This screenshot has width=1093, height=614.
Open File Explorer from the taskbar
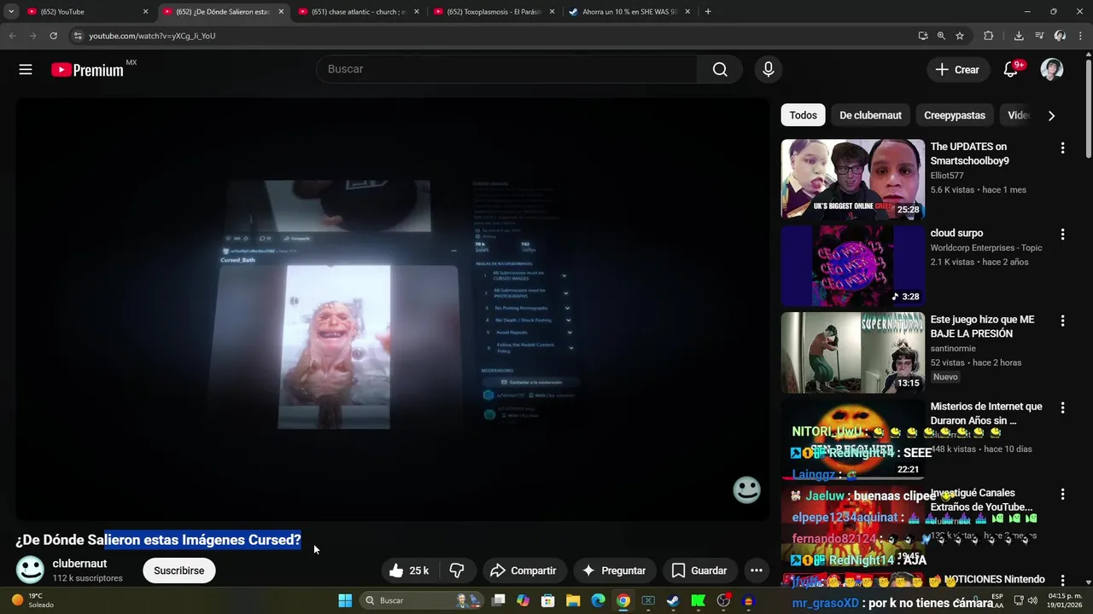pyautogui.click(x=573, y=600)
